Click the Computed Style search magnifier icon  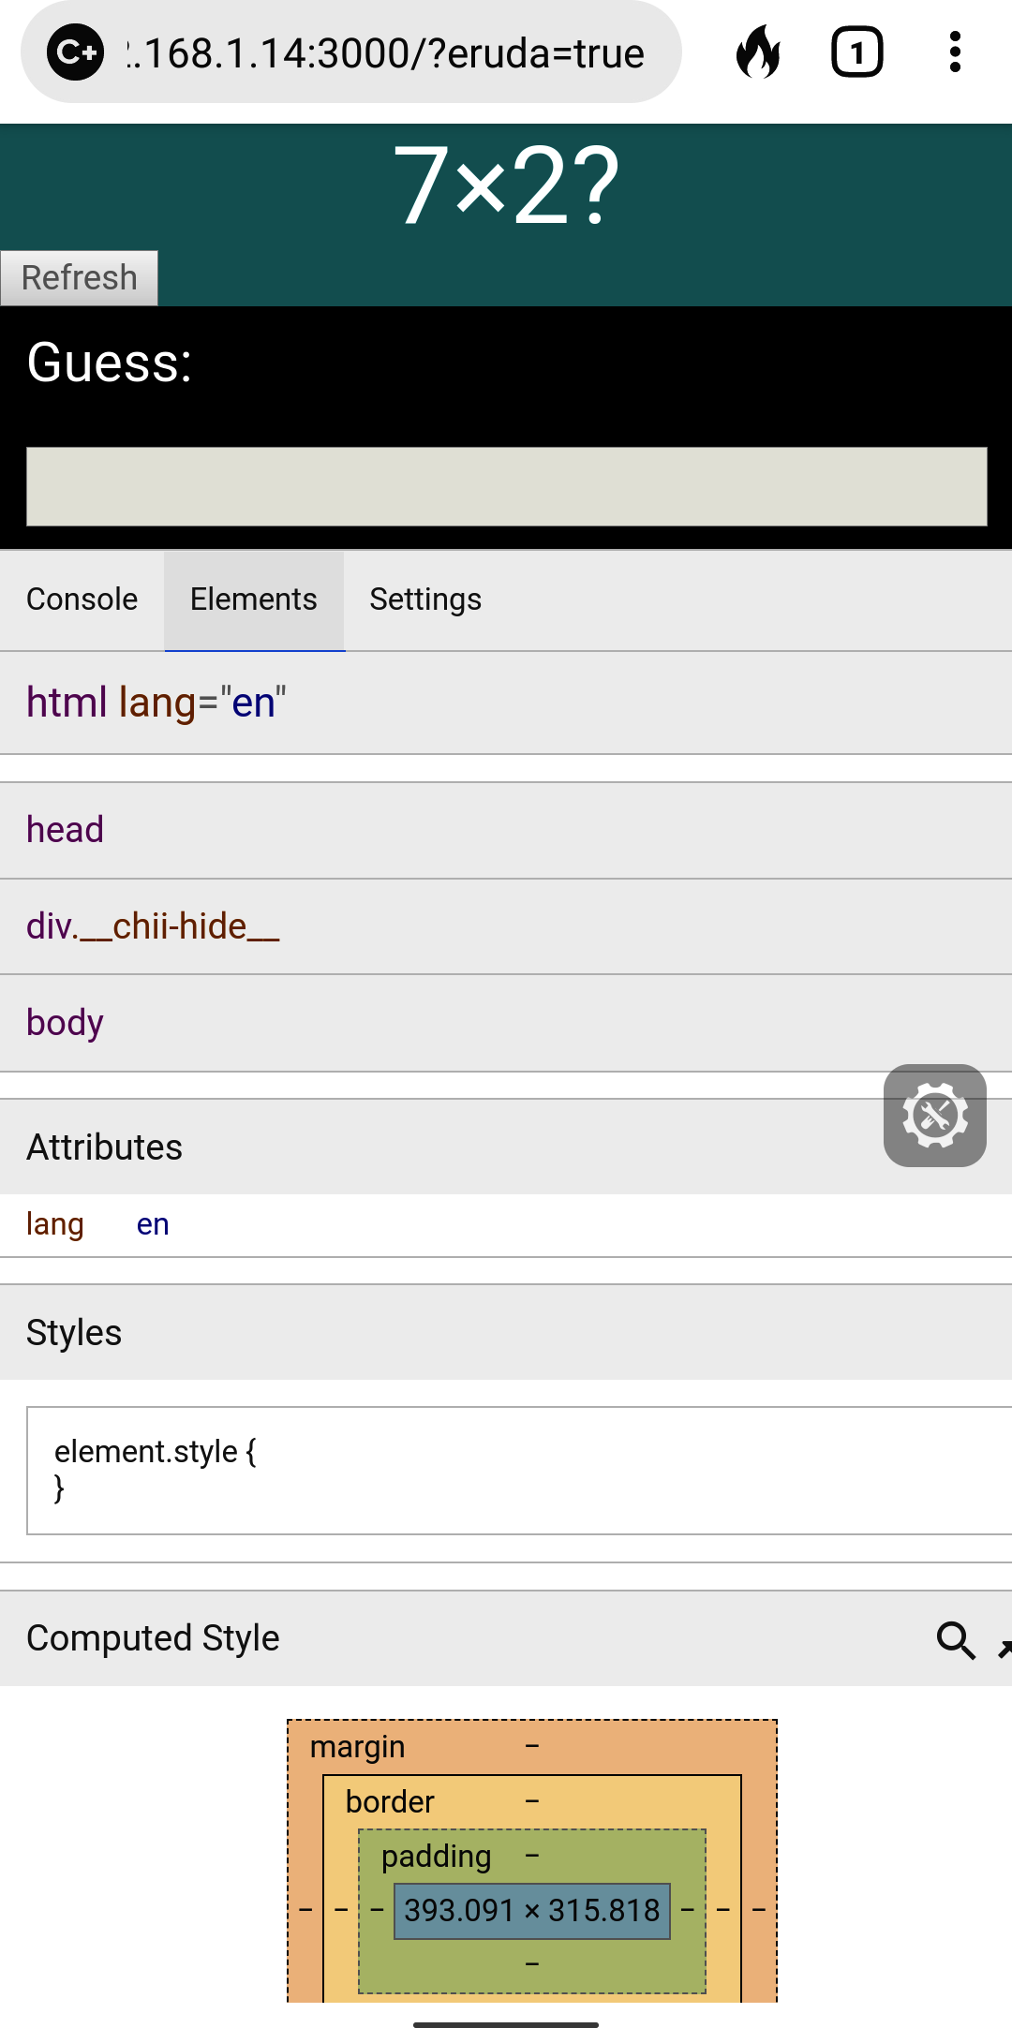coord(956,1640)
